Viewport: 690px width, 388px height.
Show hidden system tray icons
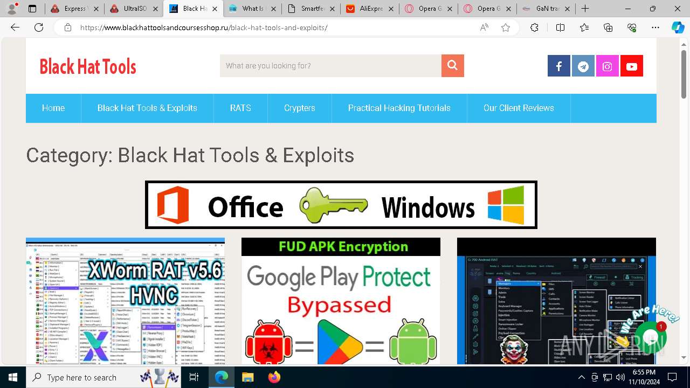[581, 377]
